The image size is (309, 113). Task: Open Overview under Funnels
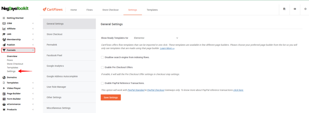[12, 56]
